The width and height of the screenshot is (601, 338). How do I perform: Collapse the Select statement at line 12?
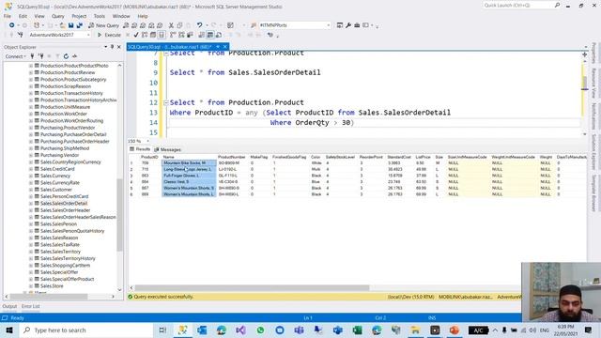pos(165,102)
